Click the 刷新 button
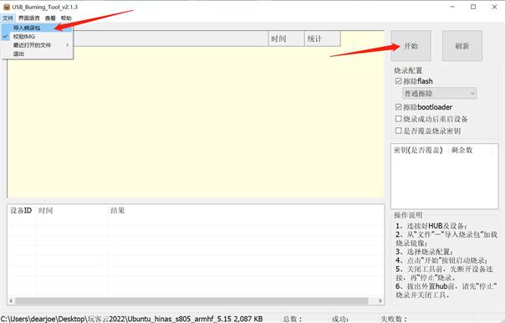This screenshot has width=505, height=323. (462, 46)
